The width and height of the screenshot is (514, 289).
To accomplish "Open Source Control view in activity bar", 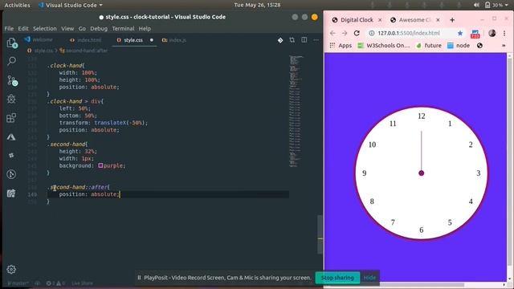I will [x=13, y=80].
